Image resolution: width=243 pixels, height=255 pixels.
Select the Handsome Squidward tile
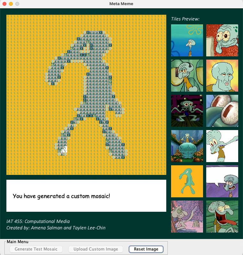pyautogui.click(x=222, y=76)
